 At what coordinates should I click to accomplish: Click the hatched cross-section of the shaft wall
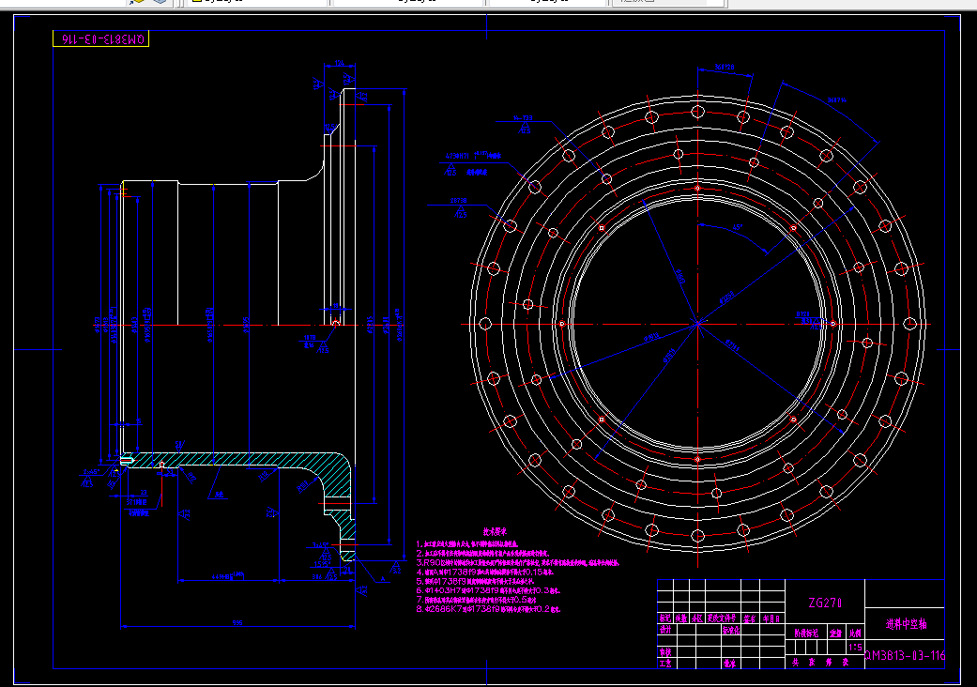pyautogui.click(x=237, y=460)
